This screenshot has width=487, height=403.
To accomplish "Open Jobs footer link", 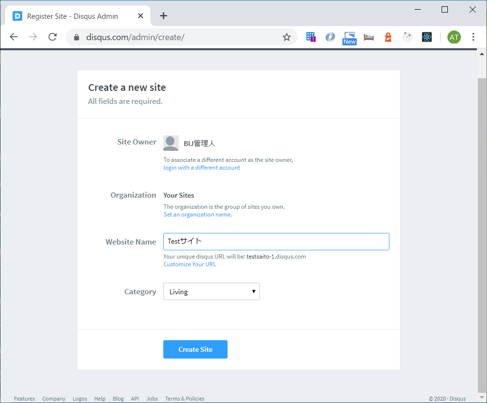I will pyautogui.click(x=152, y=398).
